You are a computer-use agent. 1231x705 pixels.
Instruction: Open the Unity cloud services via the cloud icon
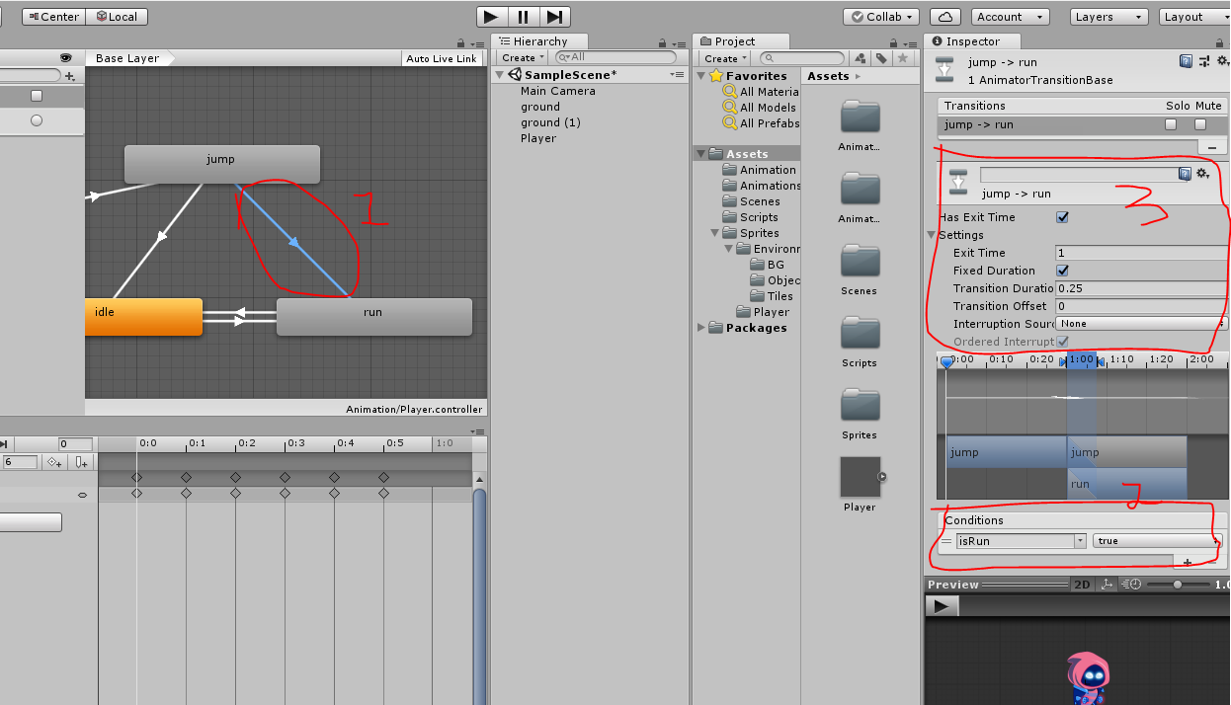[944, 17]
